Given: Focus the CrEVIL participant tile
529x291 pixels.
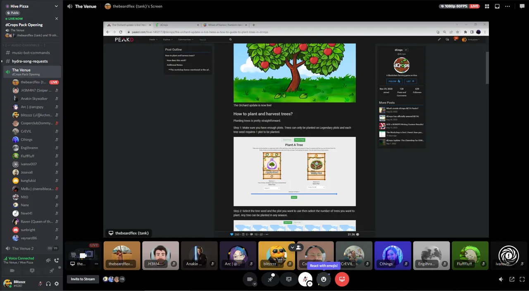Looking at the screenshot, I should pos(354,255).
